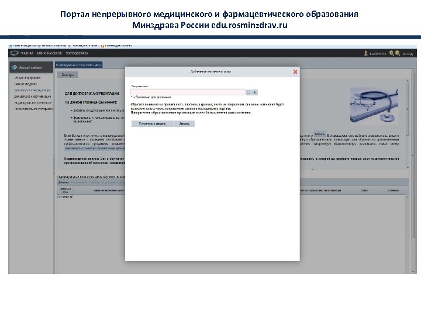The image size is (421, 316).
Task: Click the info panel's vertical scrollbar
Action: coord(408,124)
